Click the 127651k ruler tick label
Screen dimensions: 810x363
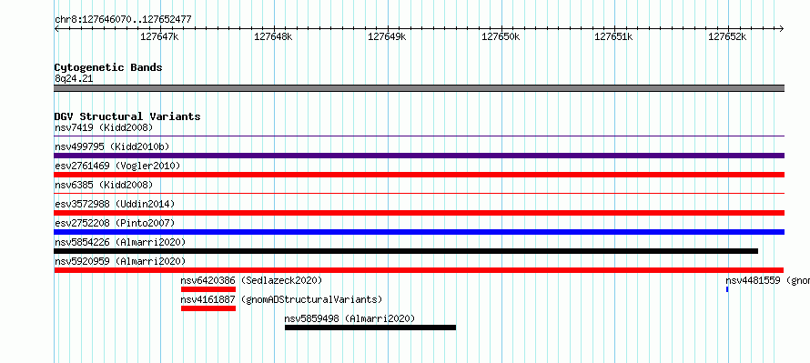pyautogui.click(x=614, y=37)
